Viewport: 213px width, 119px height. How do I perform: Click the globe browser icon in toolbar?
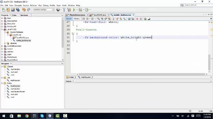(58, 10)
